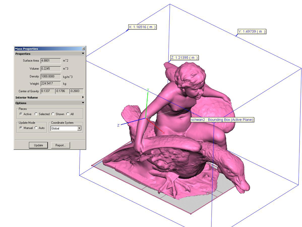Select the Shown pieces radio button
This screenshot has width=302, height=227.
[53, 114]
